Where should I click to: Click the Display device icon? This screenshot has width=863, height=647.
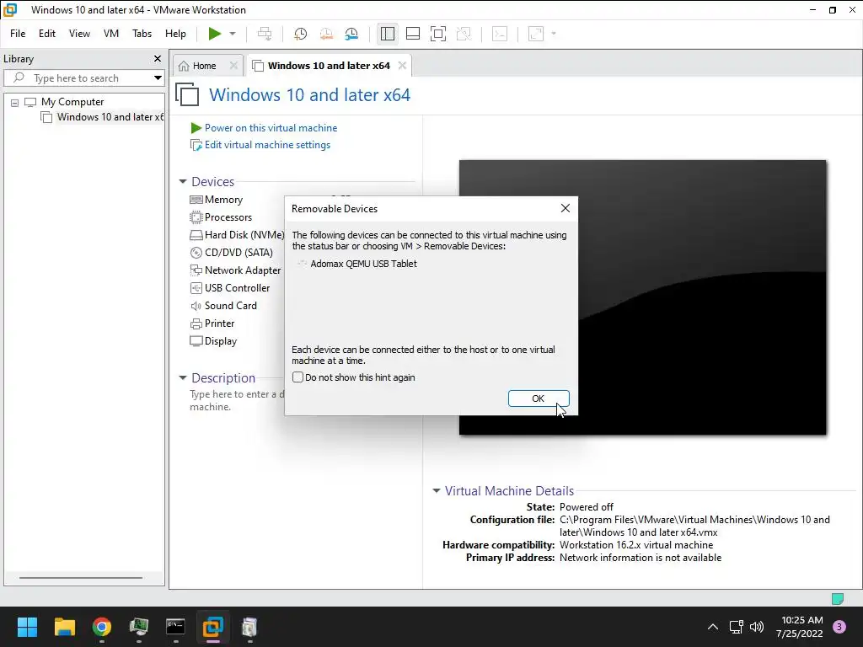pos(196,341)
